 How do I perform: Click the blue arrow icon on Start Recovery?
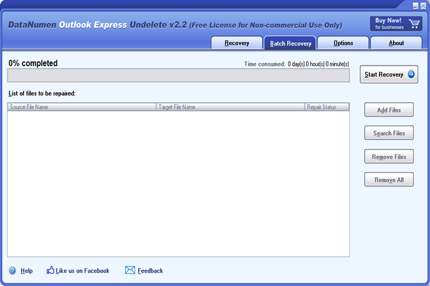(x=411, y=74)
